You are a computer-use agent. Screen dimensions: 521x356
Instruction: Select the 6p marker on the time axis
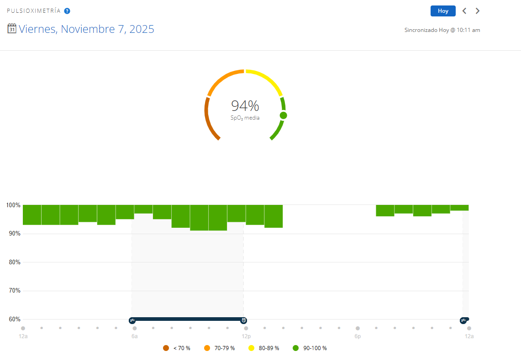point(358,336)
